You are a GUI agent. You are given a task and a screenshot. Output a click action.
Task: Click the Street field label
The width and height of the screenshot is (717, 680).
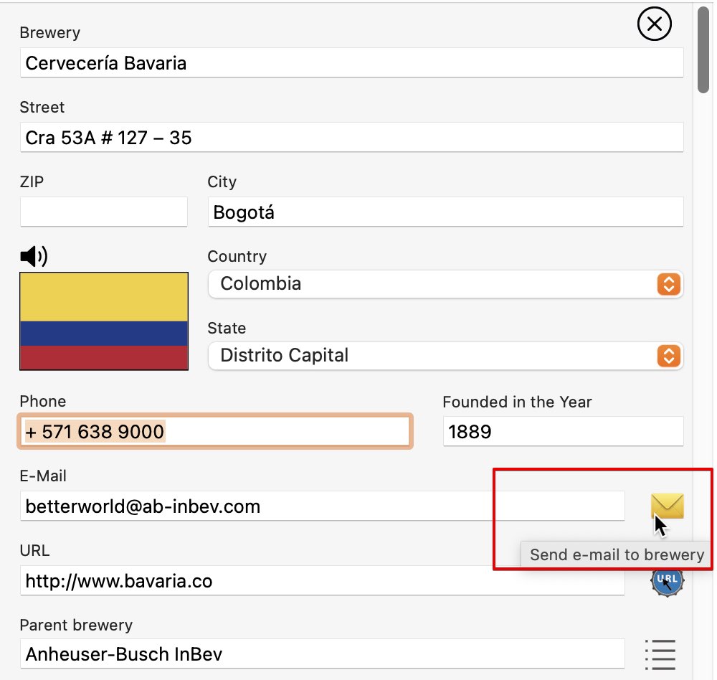pos(42,108)
